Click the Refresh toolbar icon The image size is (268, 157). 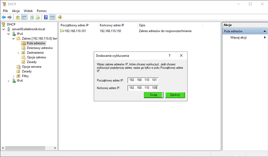pos(32,17)
